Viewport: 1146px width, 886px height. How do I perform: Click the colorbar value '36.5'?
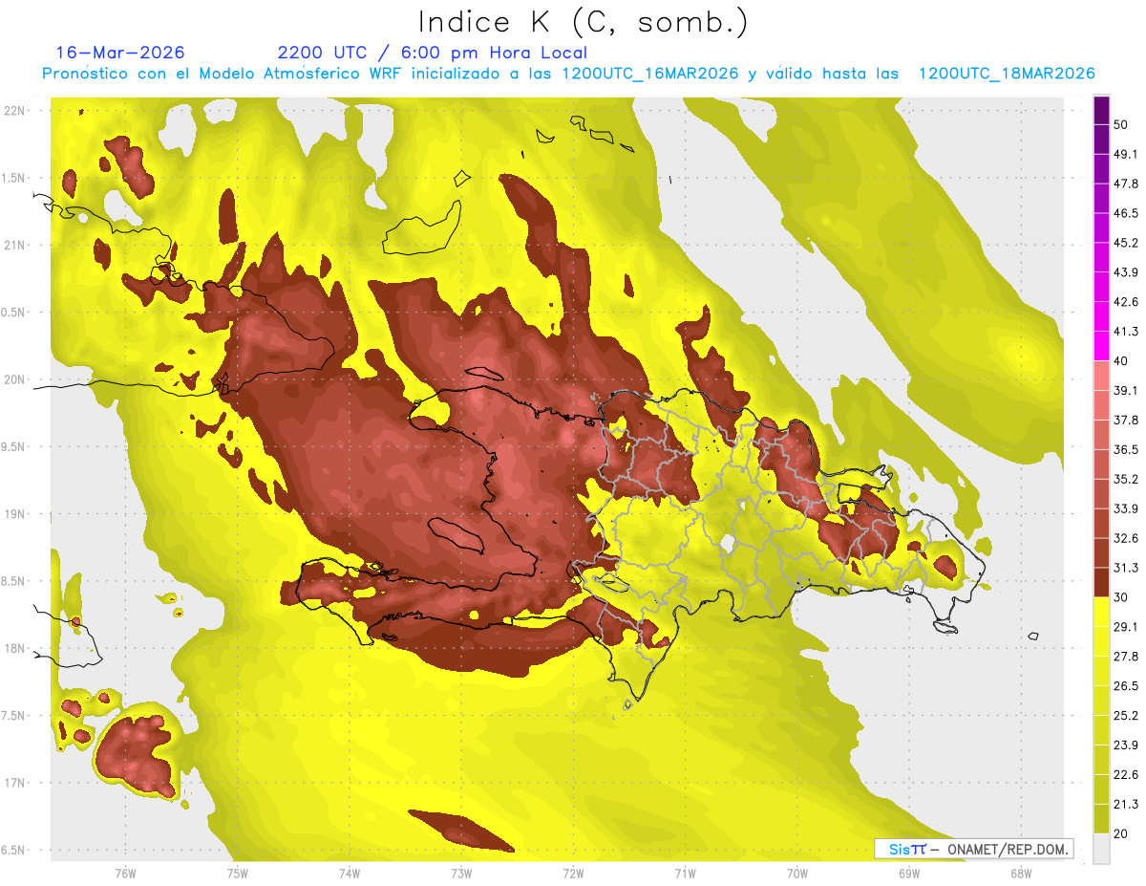tap(1126, 449)
